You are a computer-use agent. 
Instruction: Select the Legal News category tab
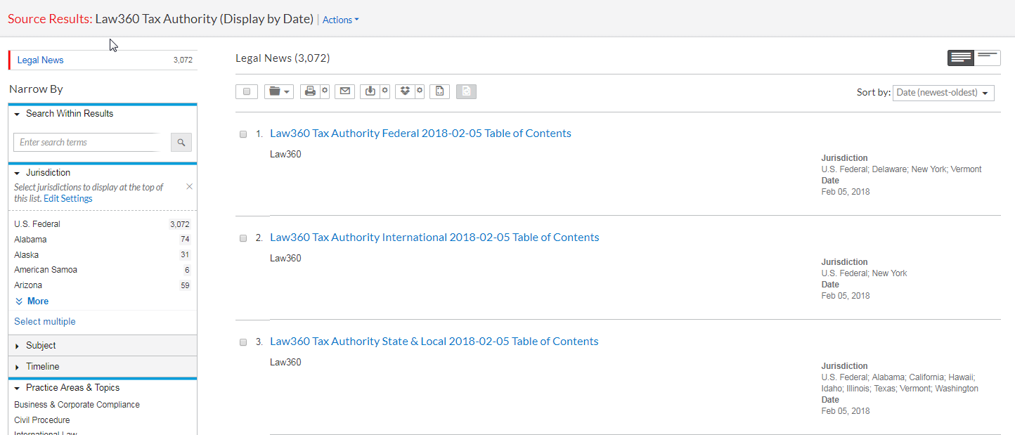[x=103, y=60]
